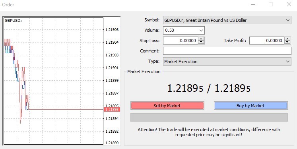Image resolution: width=297 pixels, height=149 pixels.
Task: Decrease Stop Loss with down arrow
Action: [x=201, y=42]
